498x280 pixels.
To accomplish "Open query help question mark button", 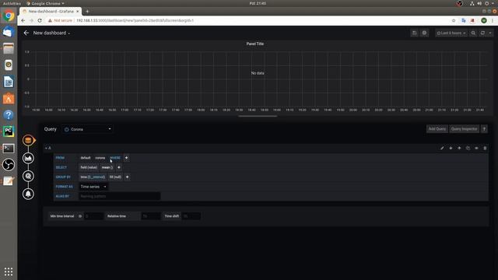I will click(484, 129).
